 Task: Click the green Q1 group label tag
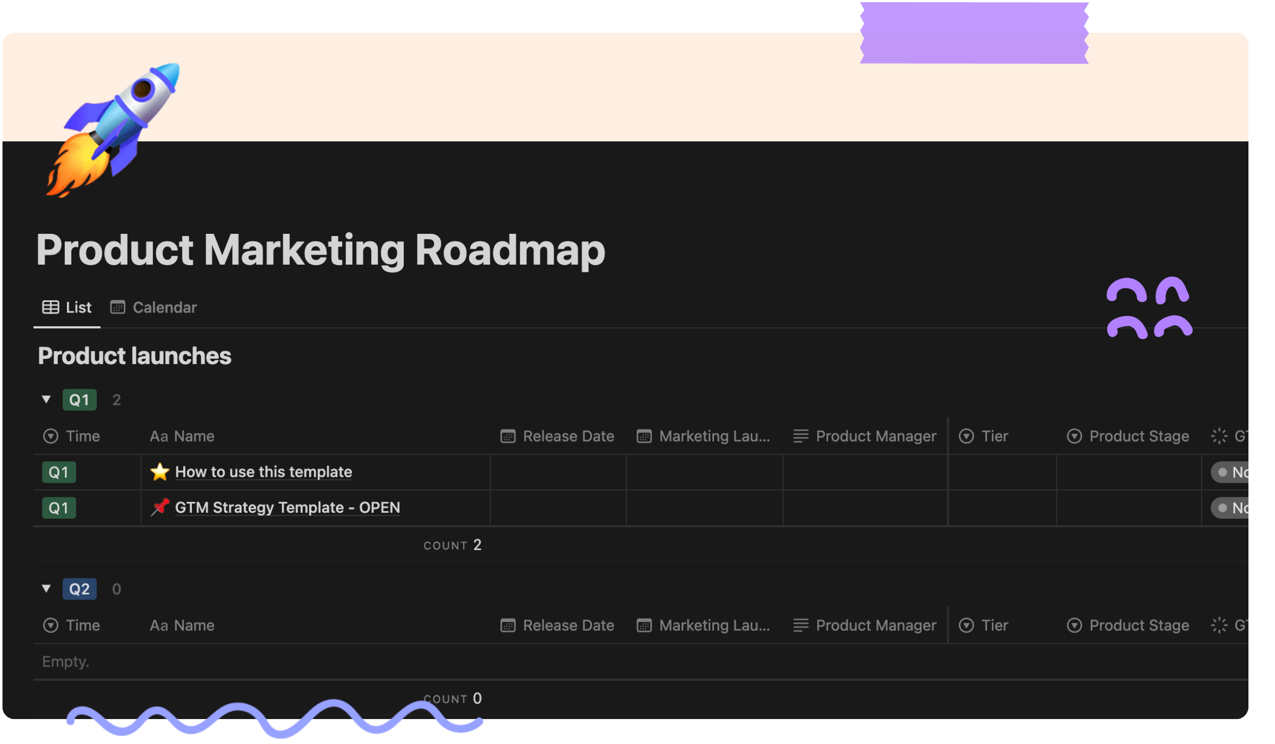pyautogui.click(x=80, y=400)
